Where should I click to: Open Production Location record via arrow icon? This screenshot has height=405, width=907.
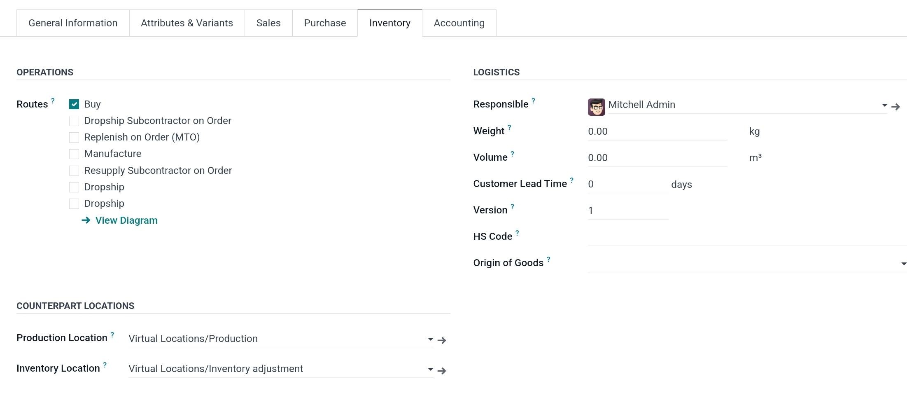pyautogui.click(x=442, y=340)
